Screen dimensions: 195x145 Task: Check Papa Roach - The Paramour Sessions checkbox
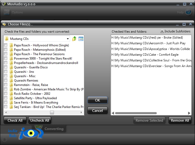point(6,54)
